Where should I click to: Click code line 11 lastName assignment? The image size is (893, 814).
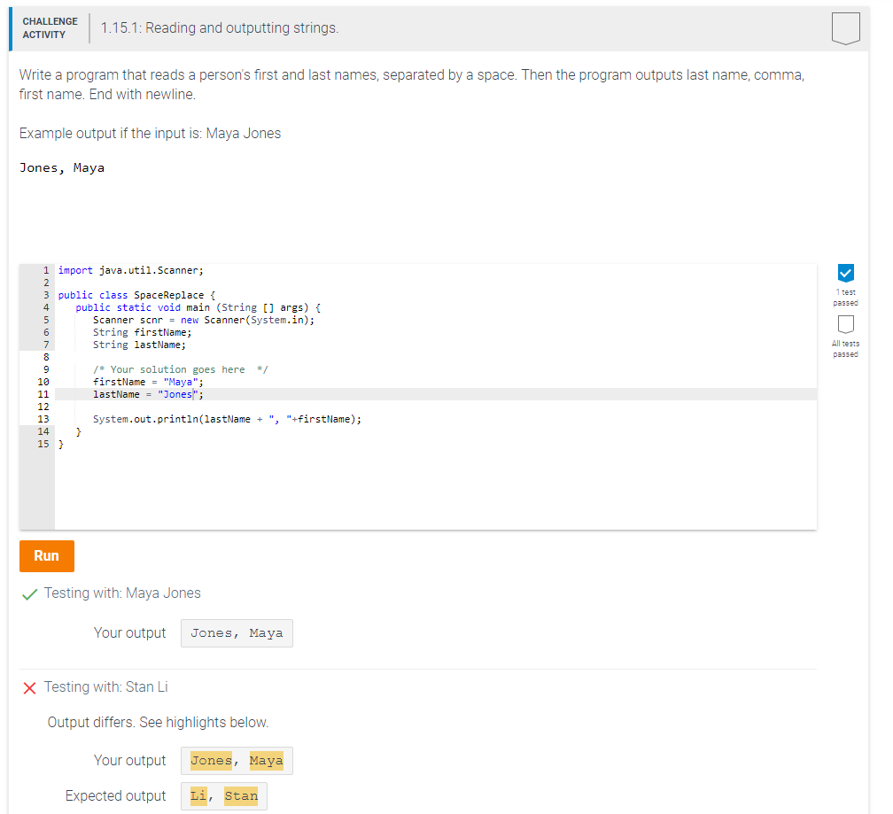(148, 394)
